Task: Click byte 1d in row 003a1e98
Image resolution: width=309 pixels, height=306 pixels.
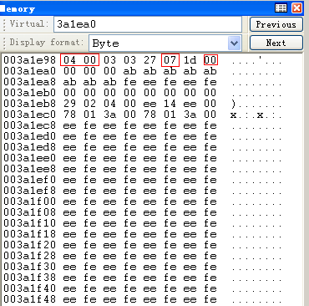Action: pos(190,60)
